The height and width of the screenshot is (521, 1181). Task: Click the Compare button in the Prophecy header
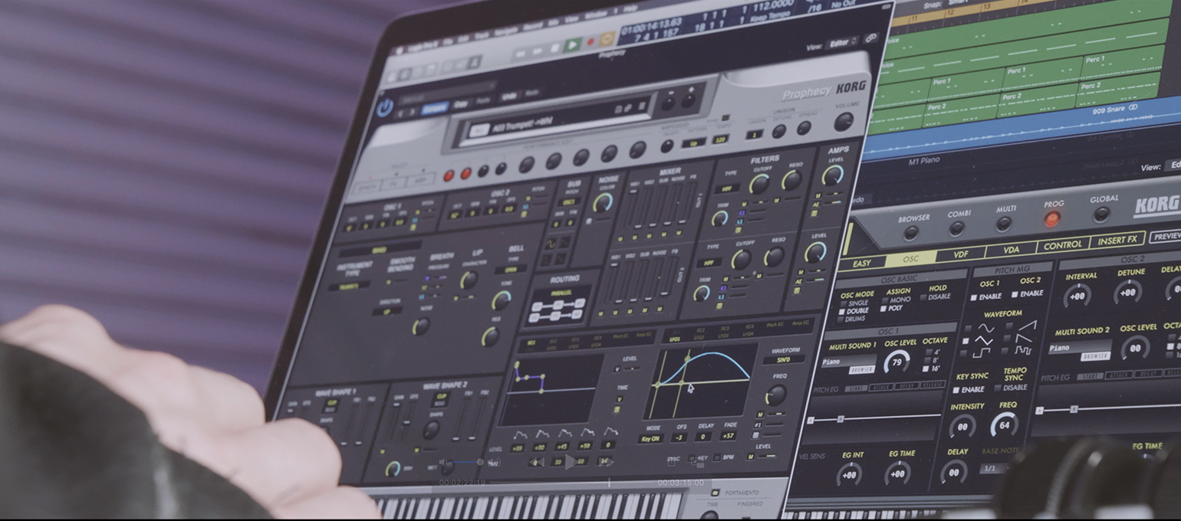pos(436,108)
